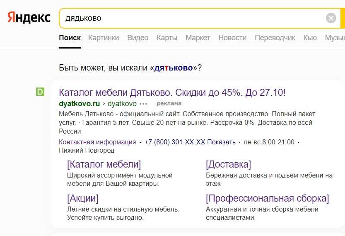
Task: Switch to the Переводчик tab
Action: [x=275, y=38]
